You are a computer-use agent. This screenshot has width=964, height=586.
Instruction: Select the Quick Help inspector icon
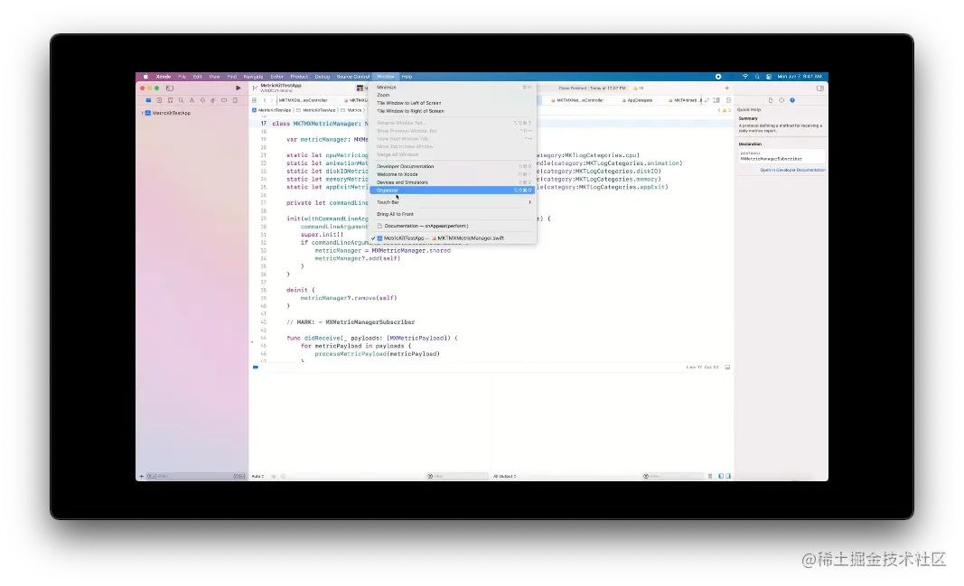click(x=791, y=100)
